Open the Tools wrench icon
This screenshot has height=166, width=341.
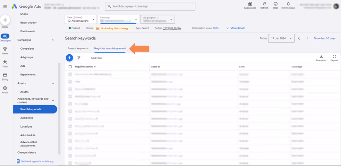point(5,62)
